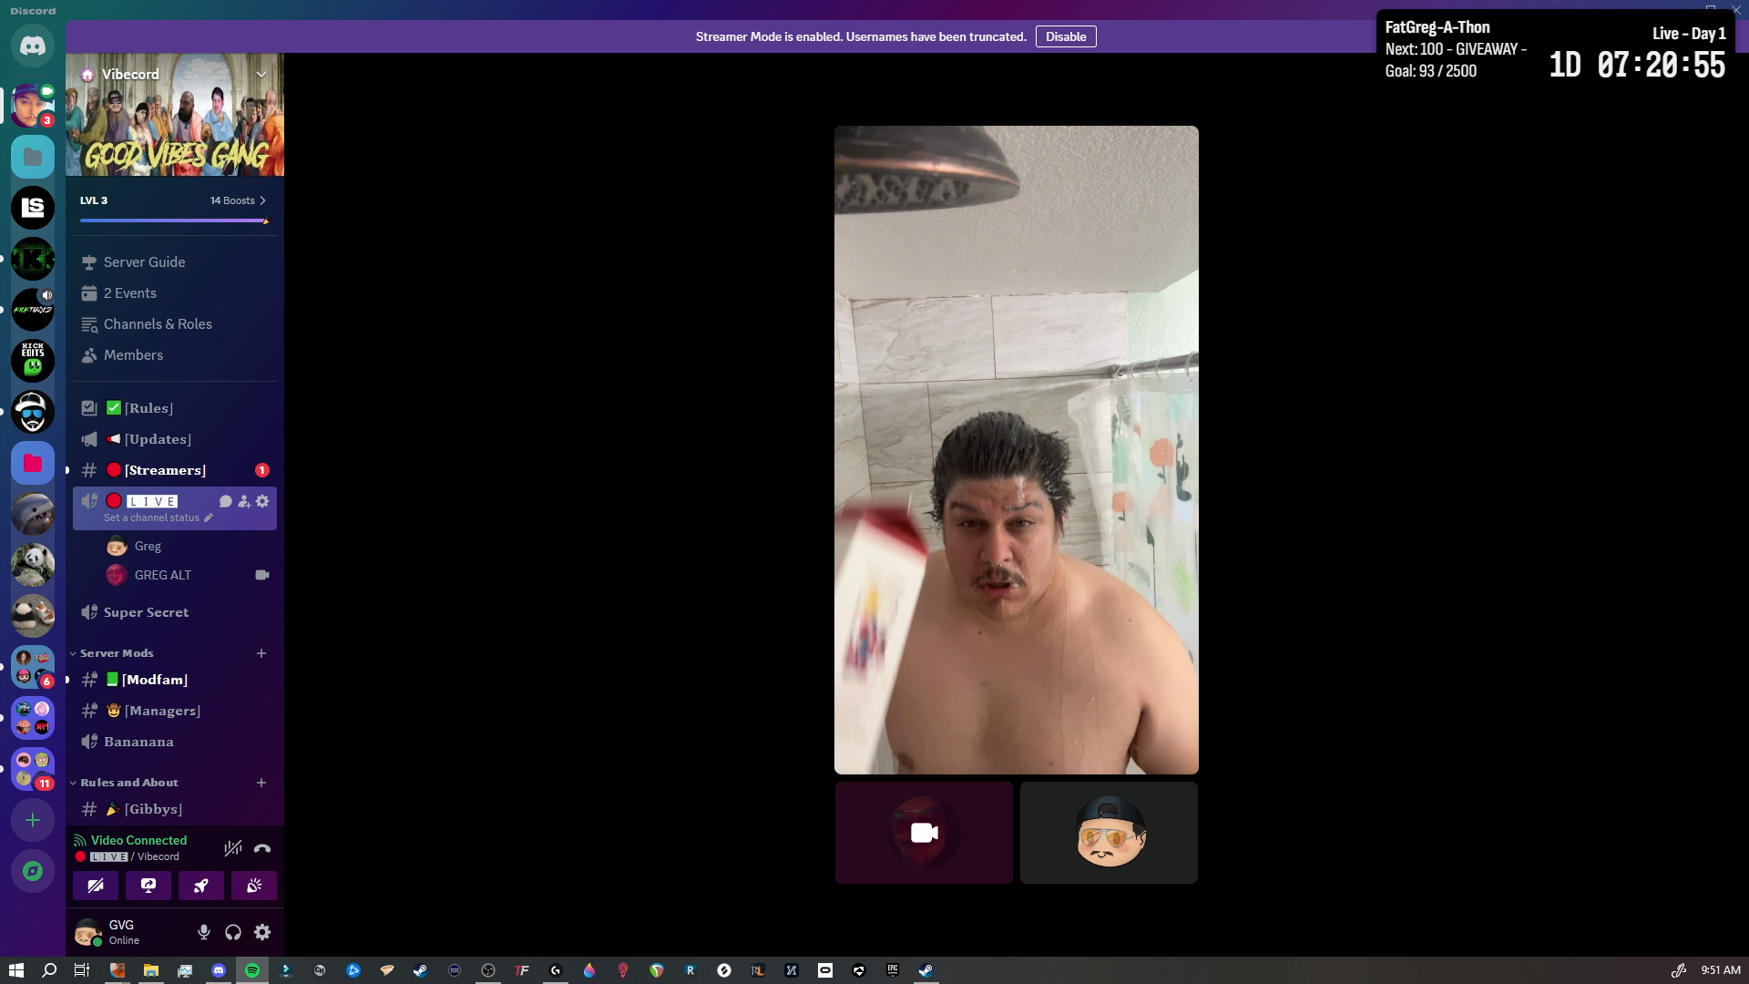
Task: Open User Settings gear
Action: pos(262,932)
